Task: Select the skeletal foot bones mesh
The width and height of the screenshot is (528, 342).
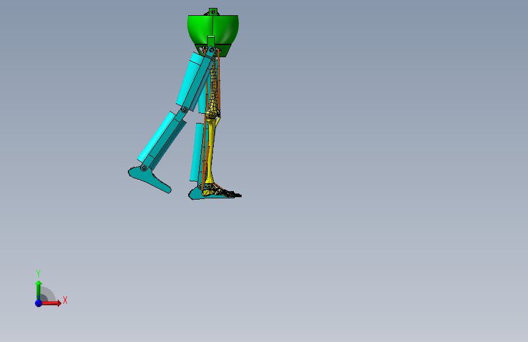Action: pyautogui.click(x=221, y=191)
